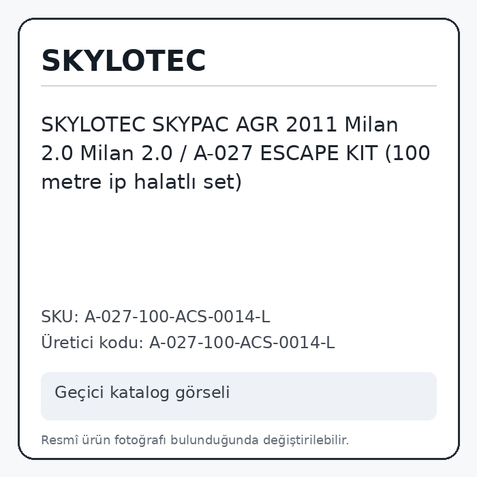Click the SKYLOTEC brand heading
The height and width of the screenshot is (477, 477).
[x=123, y=61]
